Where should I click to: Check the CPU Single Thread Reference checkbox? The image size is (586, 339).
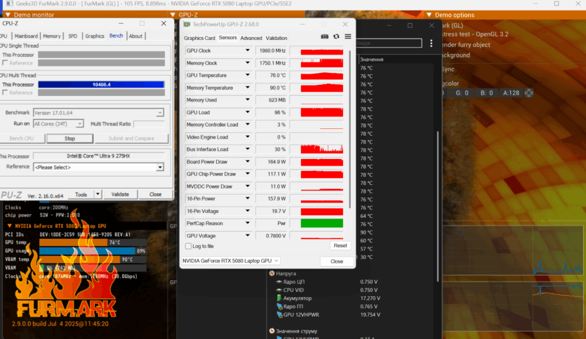click(x=5, y=63)
